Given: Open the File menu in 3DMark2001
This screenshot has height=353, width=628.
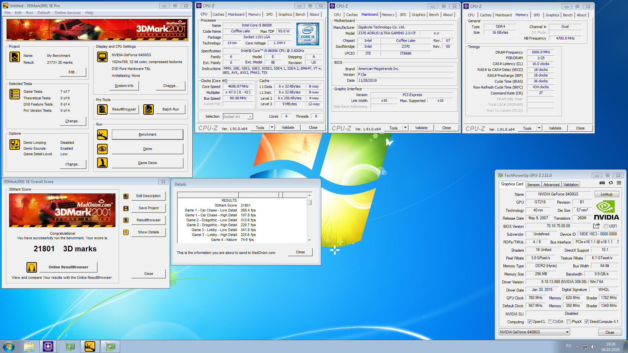Looking at the screenshot, I should coord(8,13).
